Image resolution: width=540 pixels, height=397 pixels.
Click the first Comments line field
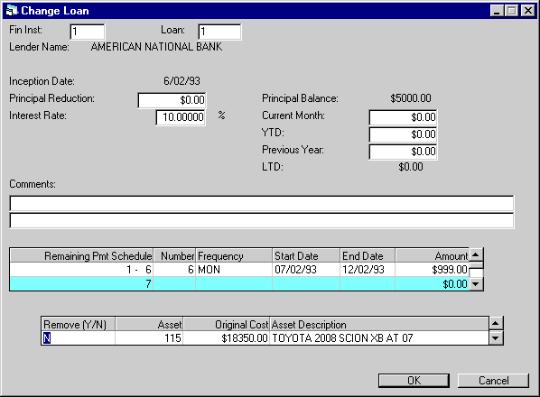point(262,203)
